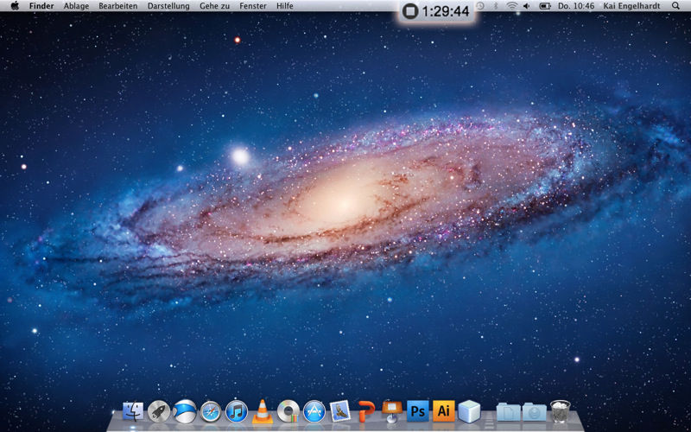Open the Downloads folder stack in Dock

(x=534, y=412)
